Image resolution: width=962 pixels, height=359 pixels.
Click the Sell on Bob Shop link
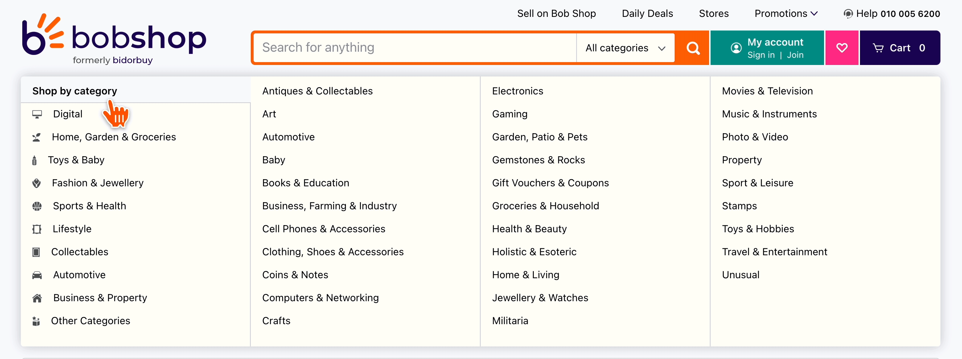556,13
